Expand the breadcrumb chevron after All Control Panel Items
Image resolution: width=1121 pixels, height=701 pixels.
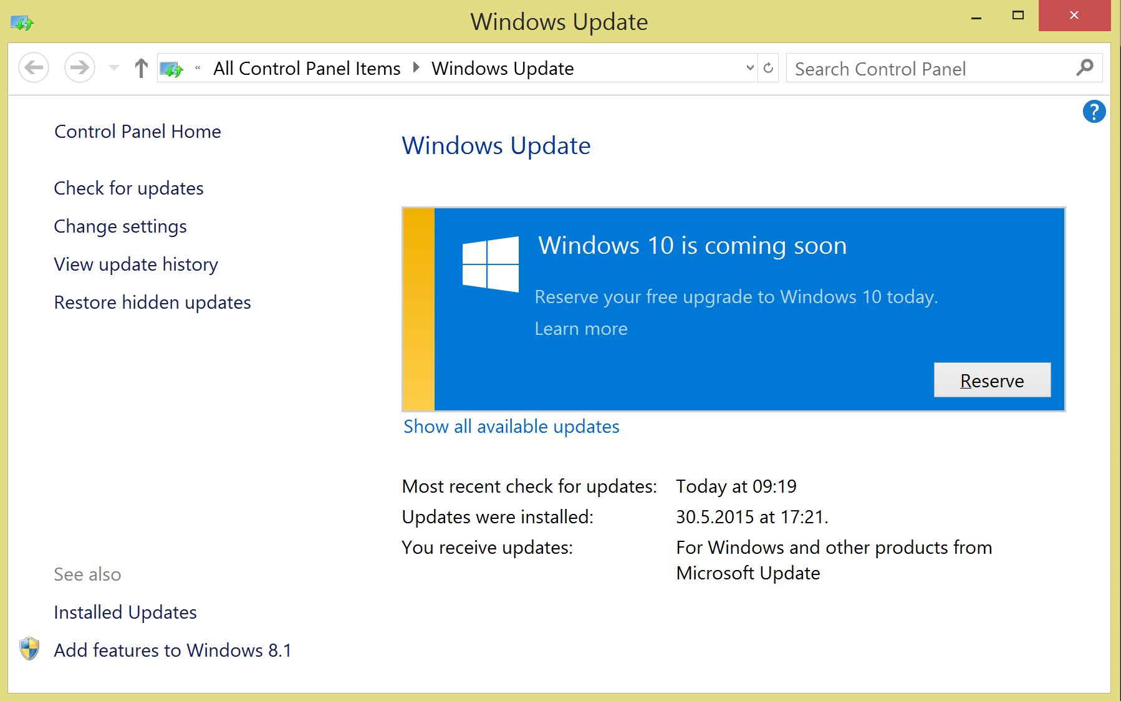(x=415, y=68)
